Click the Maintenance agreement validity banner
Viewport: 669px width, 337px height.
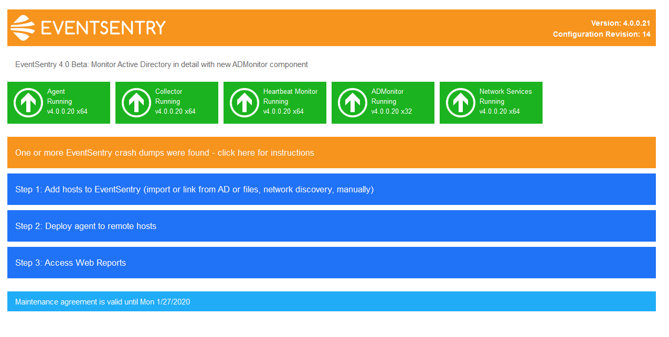(x=332, y=301)
